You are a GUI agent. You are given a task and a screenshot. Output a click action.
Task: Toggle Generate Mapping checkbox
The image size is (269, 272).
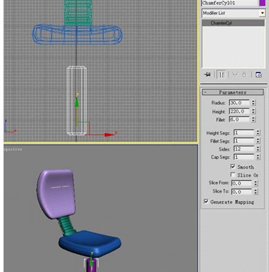coord(206,201)
